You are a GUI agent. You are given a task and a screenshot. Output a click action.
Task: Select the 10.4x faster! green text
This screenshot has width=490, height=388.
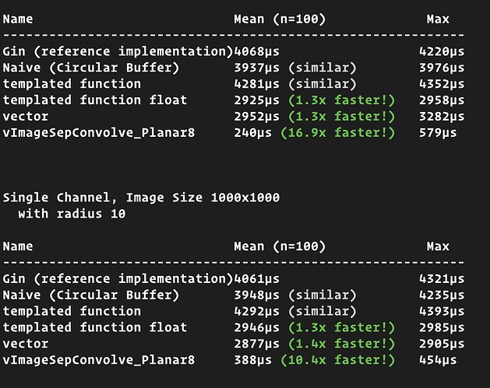pos(340,360)
